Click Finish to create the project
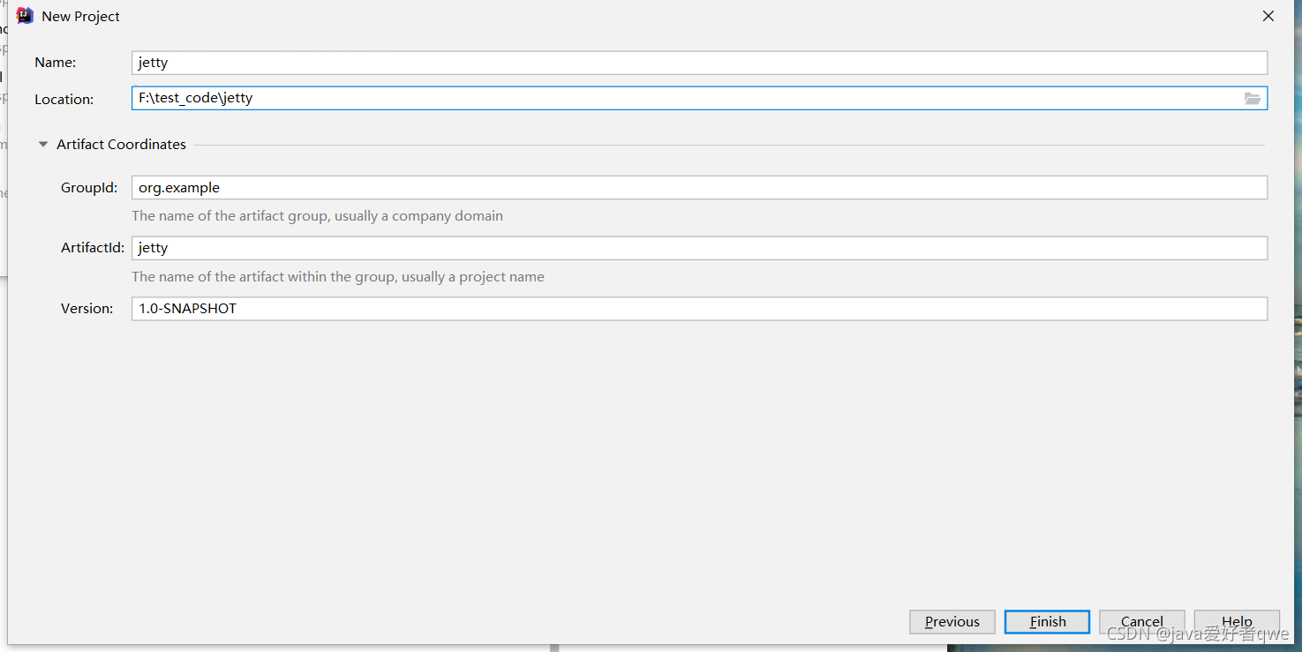1302x652 pixels. pyautogui.click(x=1047, y=621)
